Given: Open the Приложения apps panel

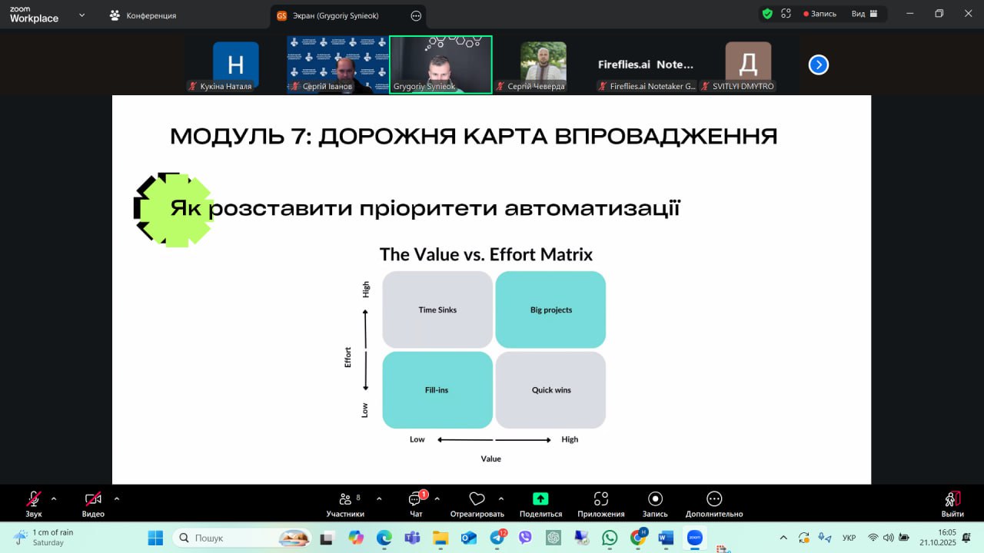Looking at the screenshot, I should point(601,503).
